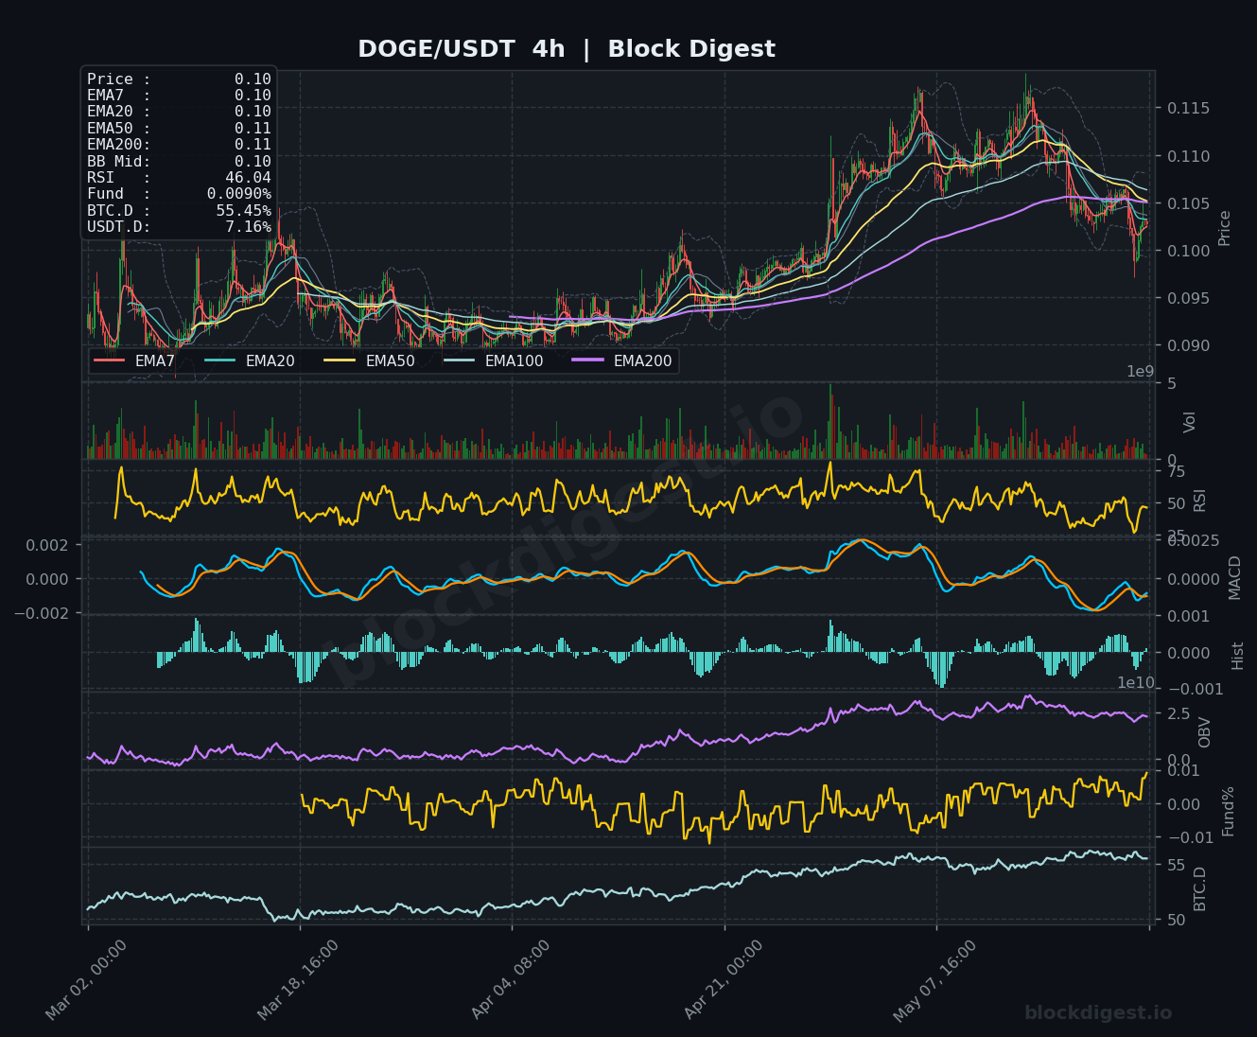Click the 'EMA20 : 0.10' row in info box
This screenshot has width=1257, height=1037.
(179, 112)
